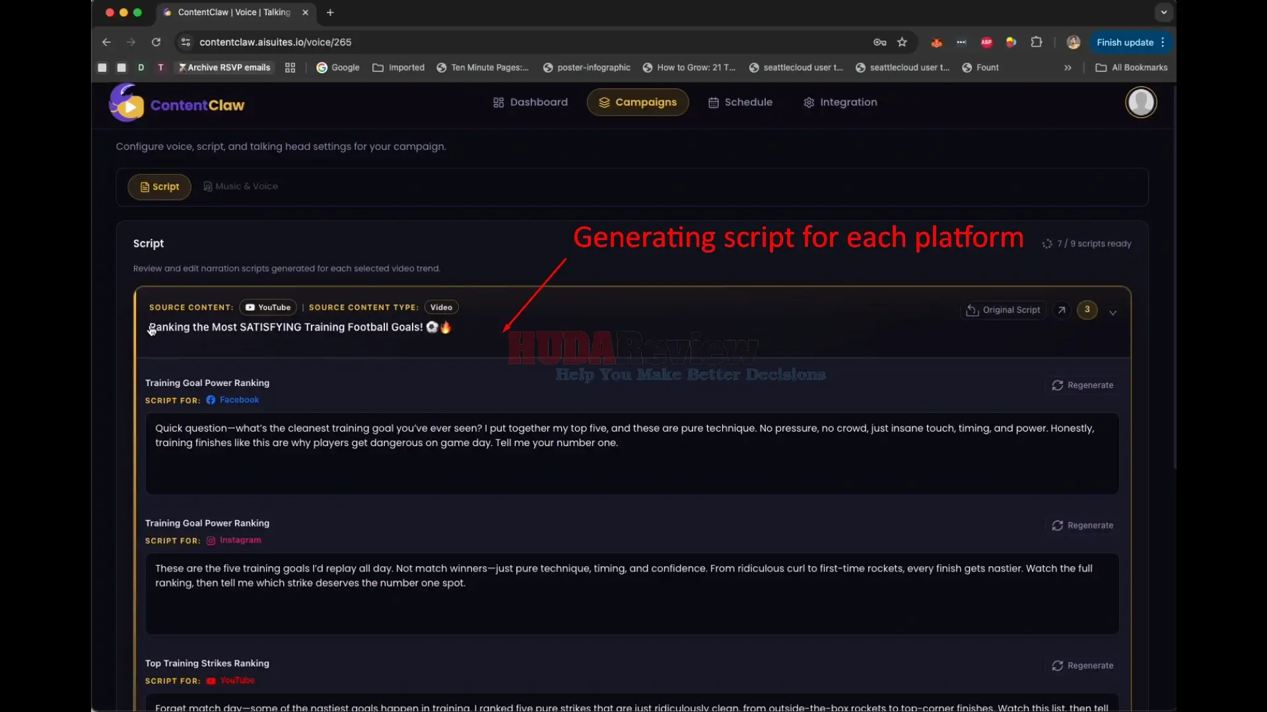Click the 7 / 9 scripts ready status
Image resolution: width=1267 pixels, height=712 pixels.
[1093, 243]
